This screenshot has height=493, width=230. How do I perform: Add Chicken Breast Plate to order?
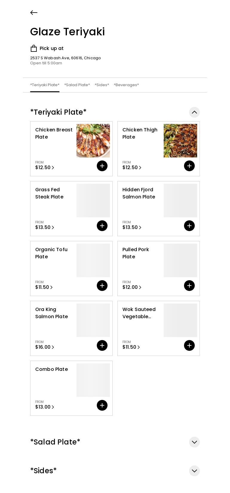102,166
